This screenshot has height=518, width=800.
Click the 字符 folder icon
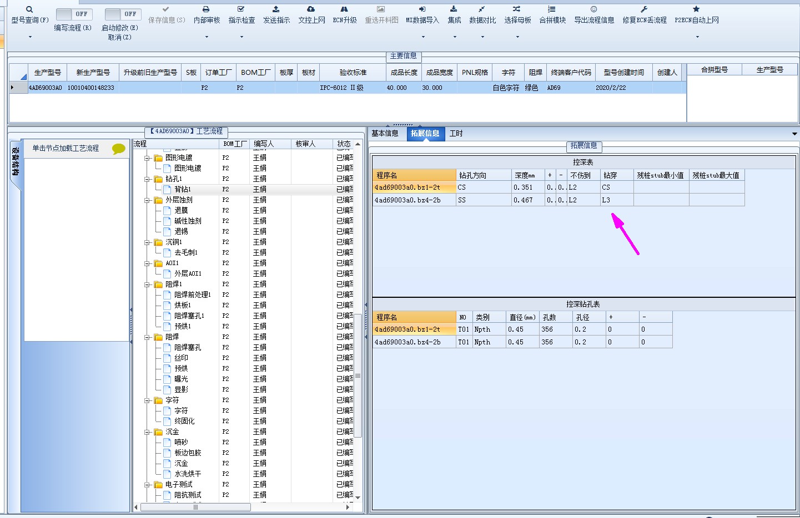(158, 400)
